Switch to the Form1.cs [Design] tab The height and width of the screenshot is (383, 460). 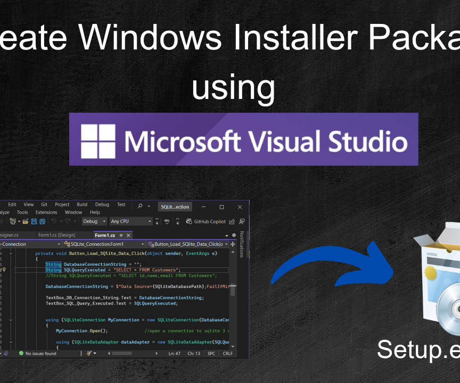click(x=56, y=235)
